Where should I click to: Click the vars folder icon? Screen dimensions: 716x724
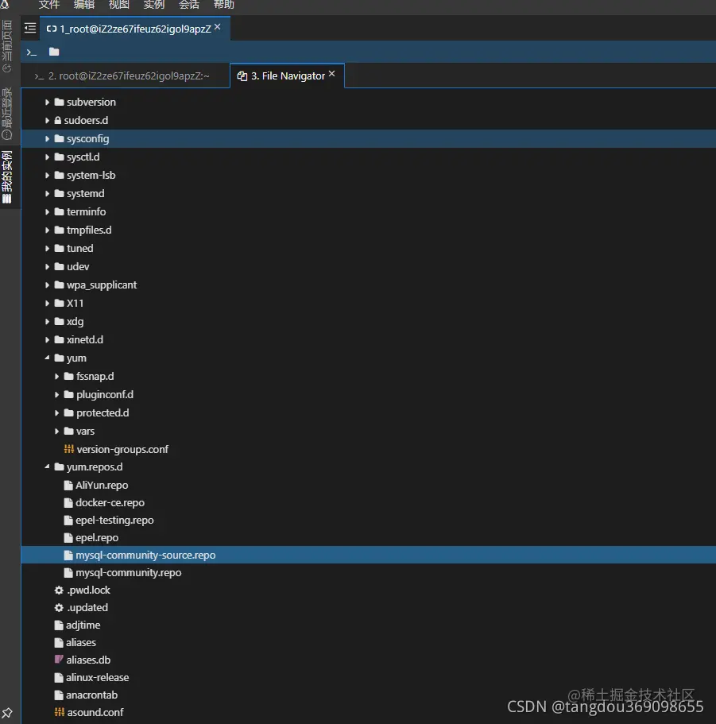69,432
